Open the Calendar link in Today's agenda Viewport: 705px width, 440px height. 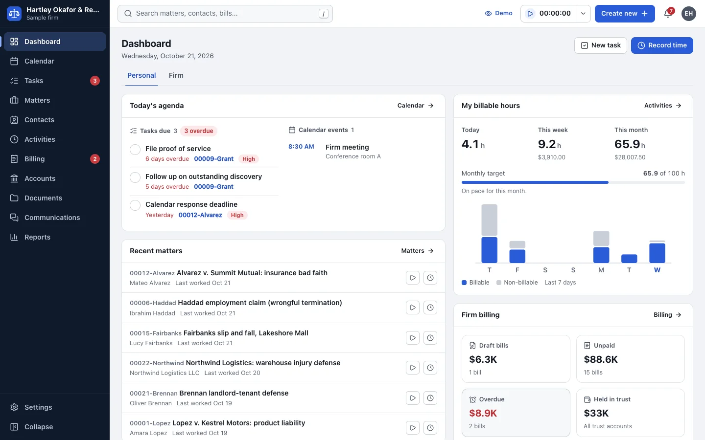416,106
